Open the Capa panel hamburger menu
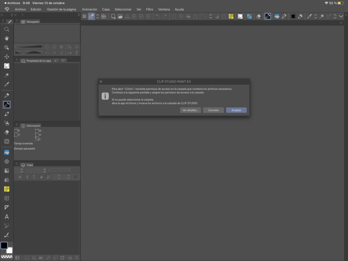Image resolution: width=348 pixels, height=261 pixels. coord(17,165)
